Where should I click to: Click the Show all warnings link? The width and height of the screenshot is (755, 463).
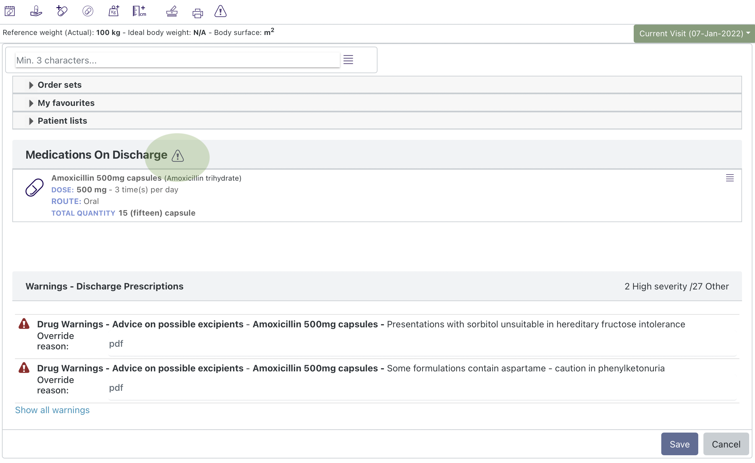click(52, 410)
